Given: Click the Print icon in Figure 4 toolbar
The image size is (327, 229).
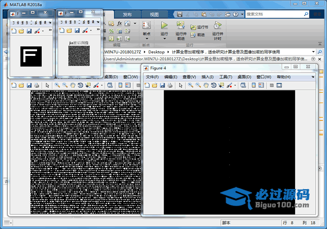Looking at the screenshot, I should coord(170,85).
